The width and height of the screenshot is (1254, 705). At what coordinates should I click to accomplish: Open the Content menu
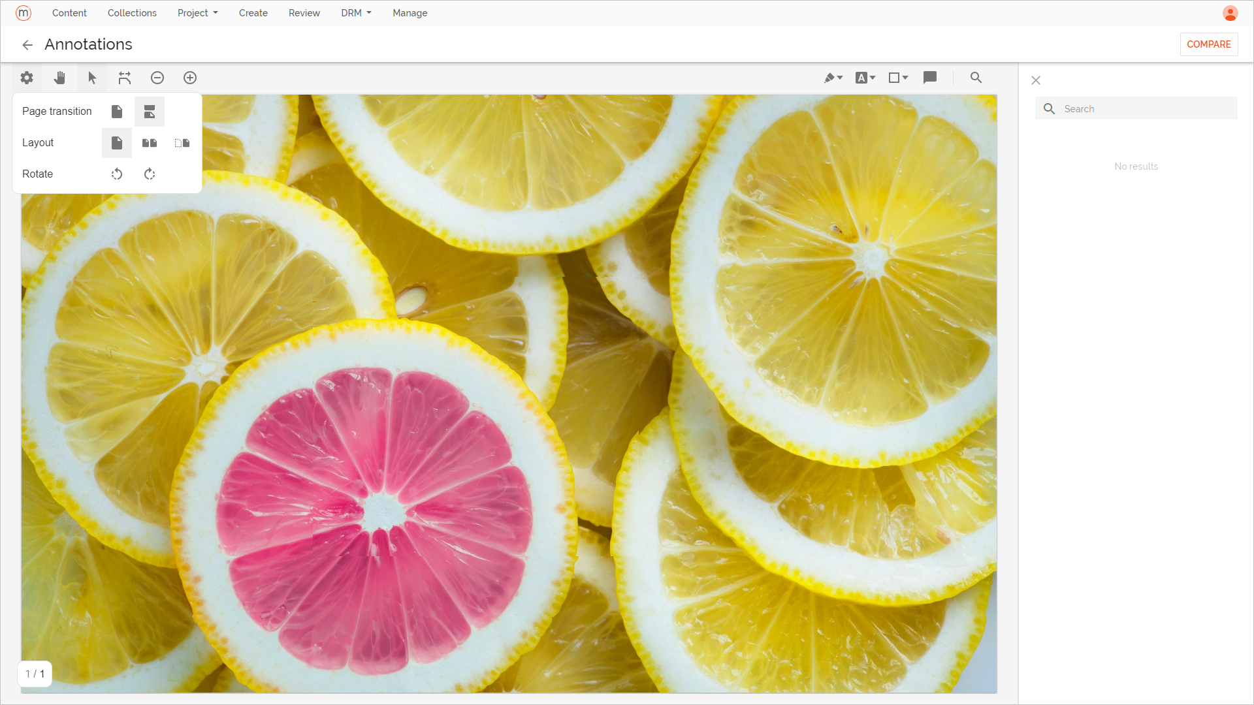click(69, 13)
